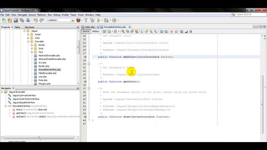The image size is (267, 150).
Task: Expand the Text folder node
Action: pyautogui.click(x=32, y=52)
